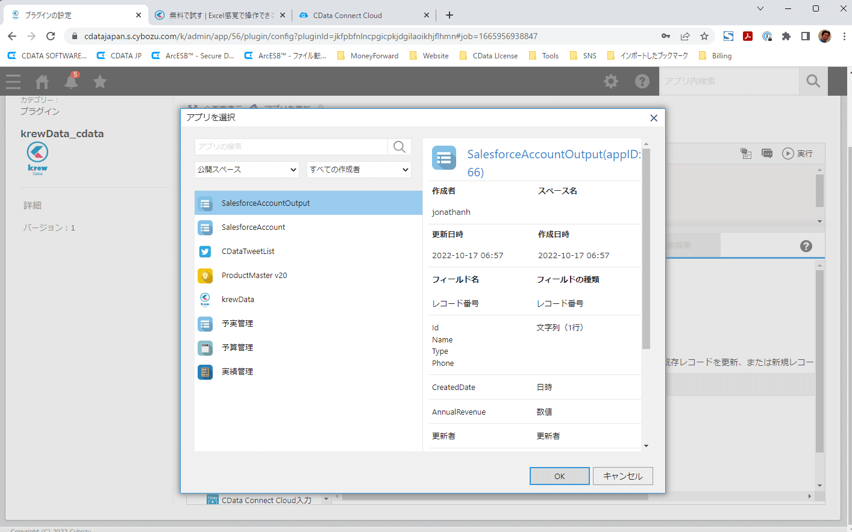Open the help question mark icon in header
This screenshot has height=532, width=852.
pos(642,81)
